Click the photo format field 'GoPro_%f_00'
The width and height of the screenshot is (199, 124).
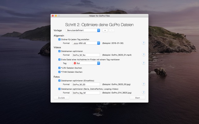[86, 85]
